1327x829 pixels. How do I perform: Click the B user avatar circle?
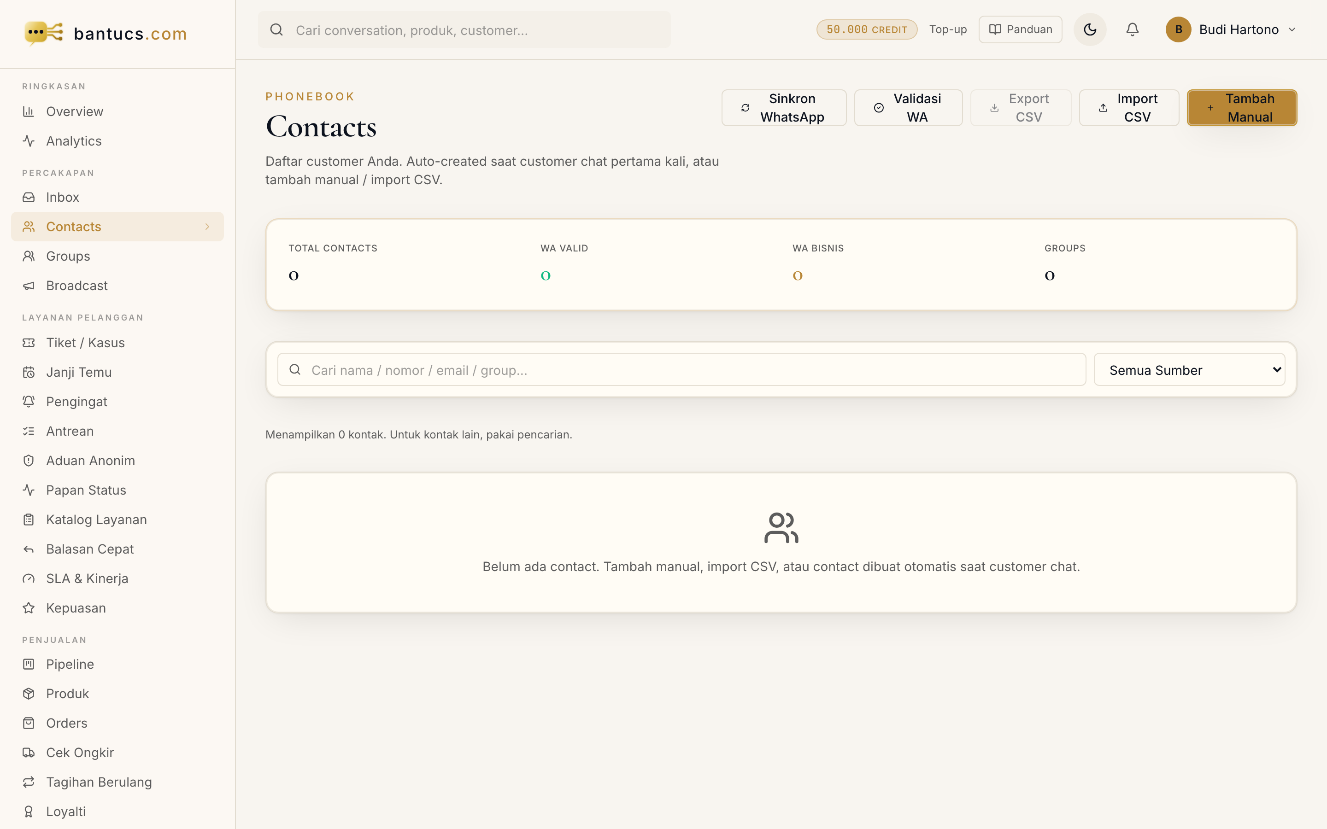[x=1178, y=29]
